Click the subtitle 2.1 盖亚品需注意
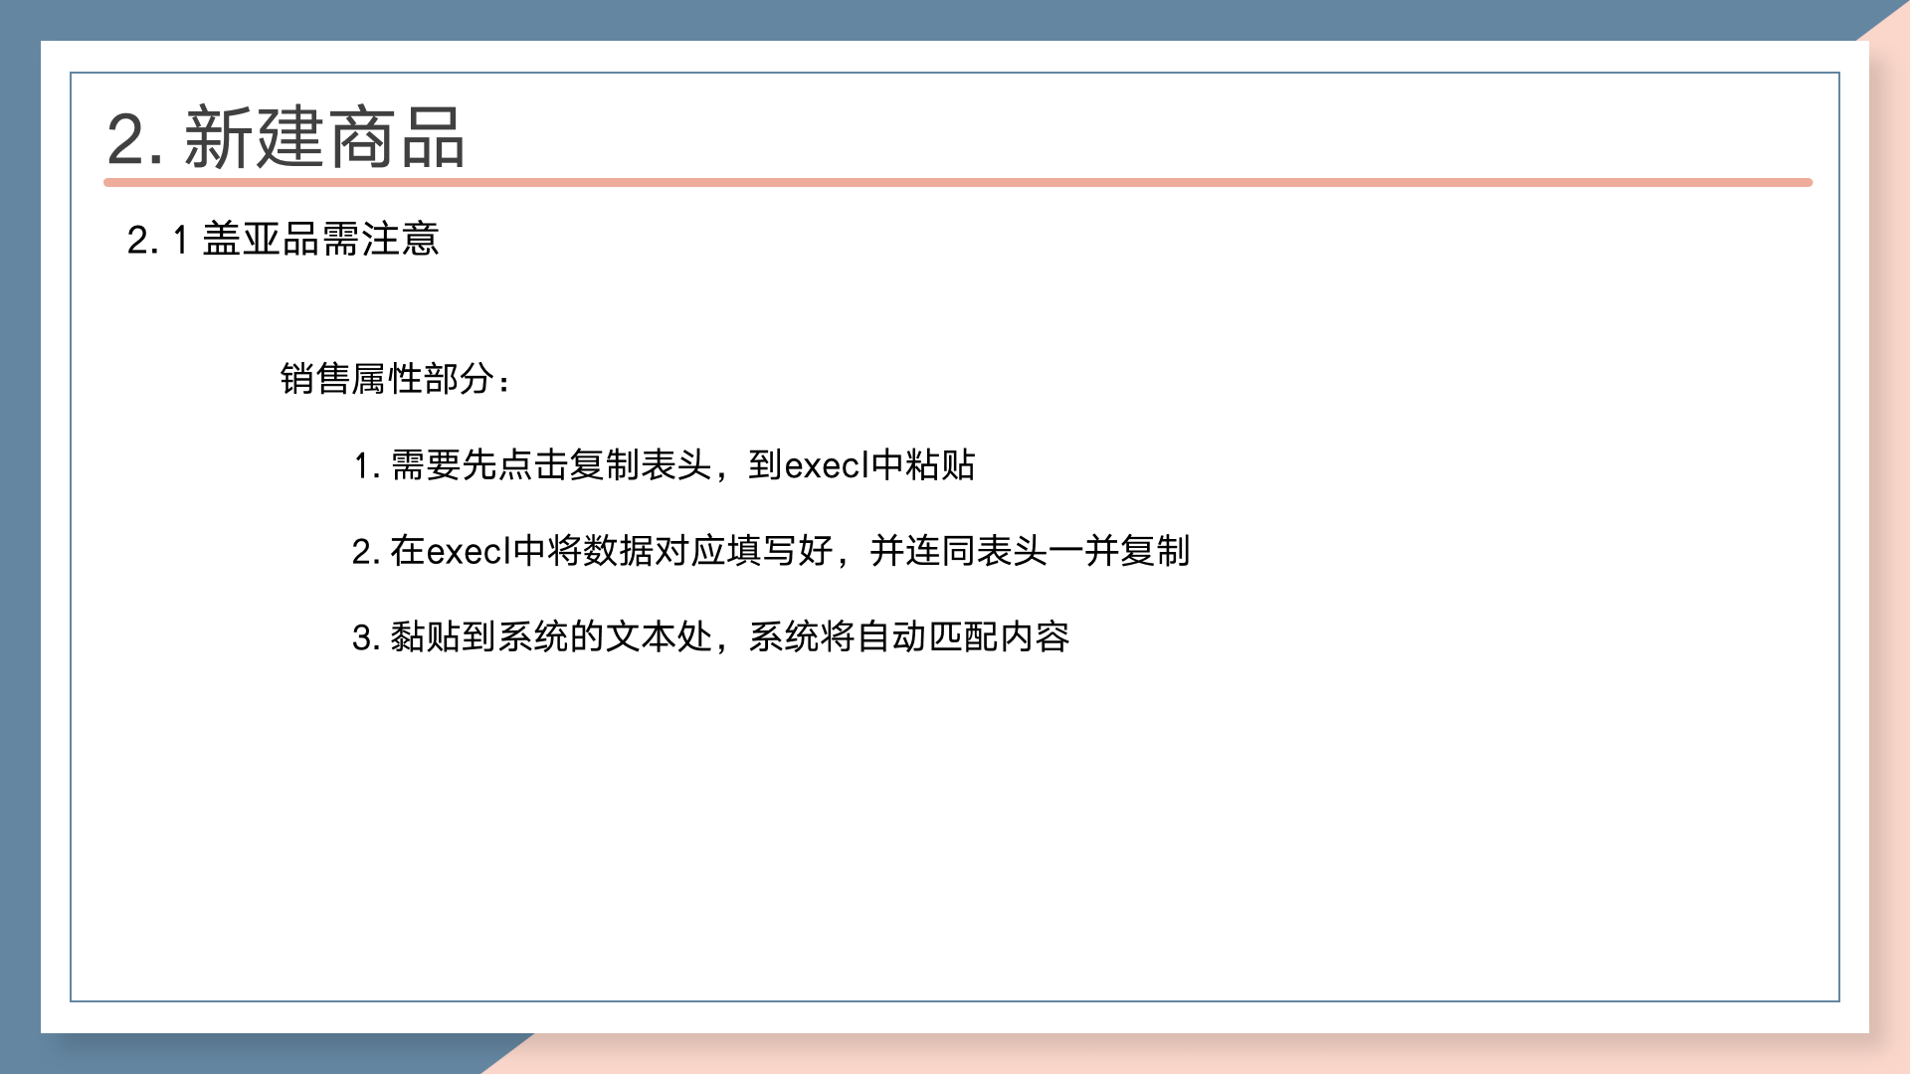Viewport: 1910px width, 1074px height. (283, 240)
